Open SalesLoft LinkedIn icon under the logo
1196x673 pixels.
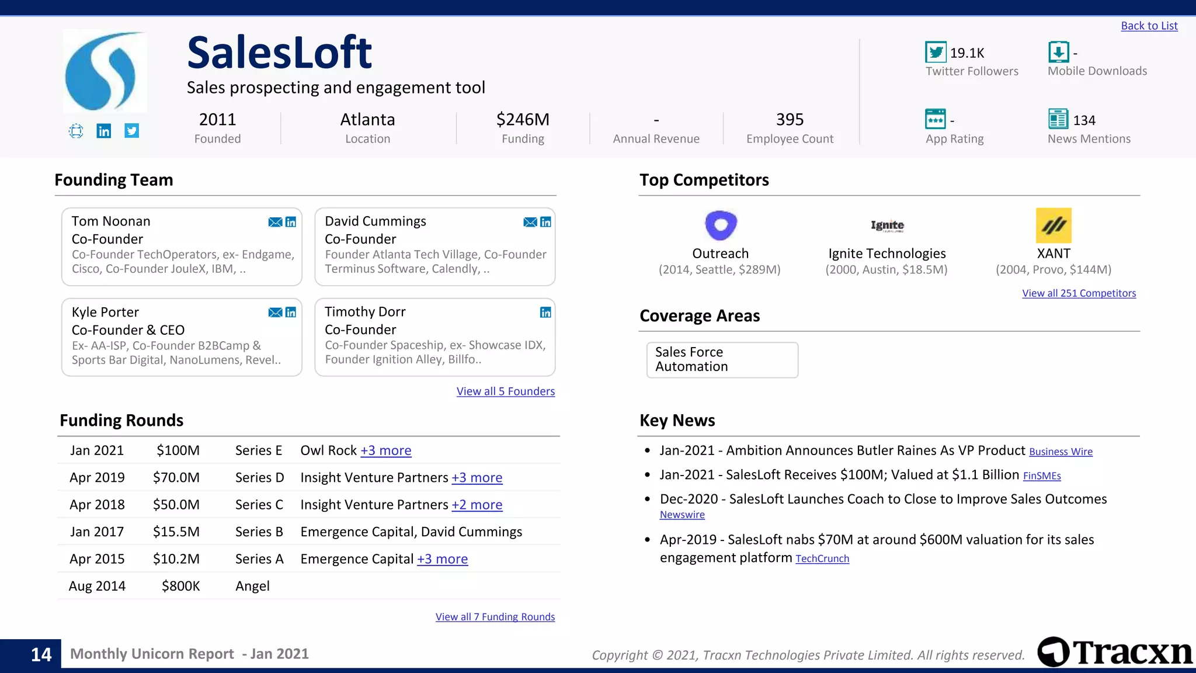click(104, 131)
